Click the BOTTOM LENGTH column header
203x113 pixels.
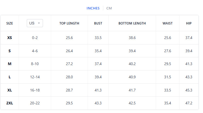point(132,23)
